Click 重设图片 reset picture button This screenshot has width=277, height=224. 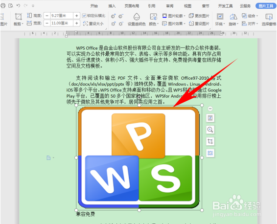point(199,23)
